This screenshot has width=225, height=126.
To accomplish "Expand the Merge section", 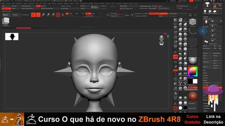I will point(205,73).
